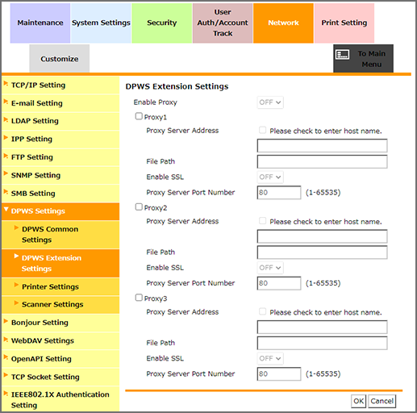Click the Proxy1 Server Port Number field
The image size is (417, 413).
(279, 193)
